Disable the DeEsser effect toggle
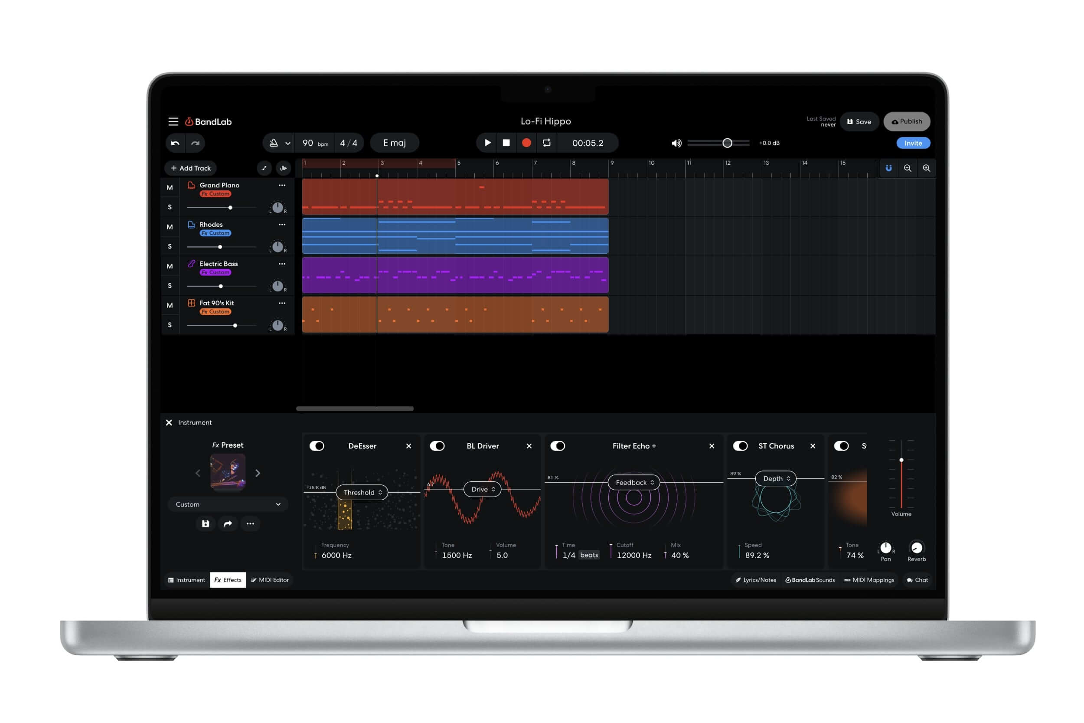Screen dimensions: 1084x723 pyautogui.click(x=317, y=446)
